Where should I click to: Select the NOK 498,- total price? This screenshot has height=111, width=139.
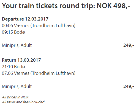pos(113,6)
